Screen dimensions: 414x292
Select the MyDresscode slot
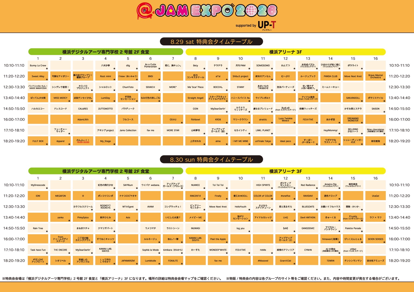(38, 185)
